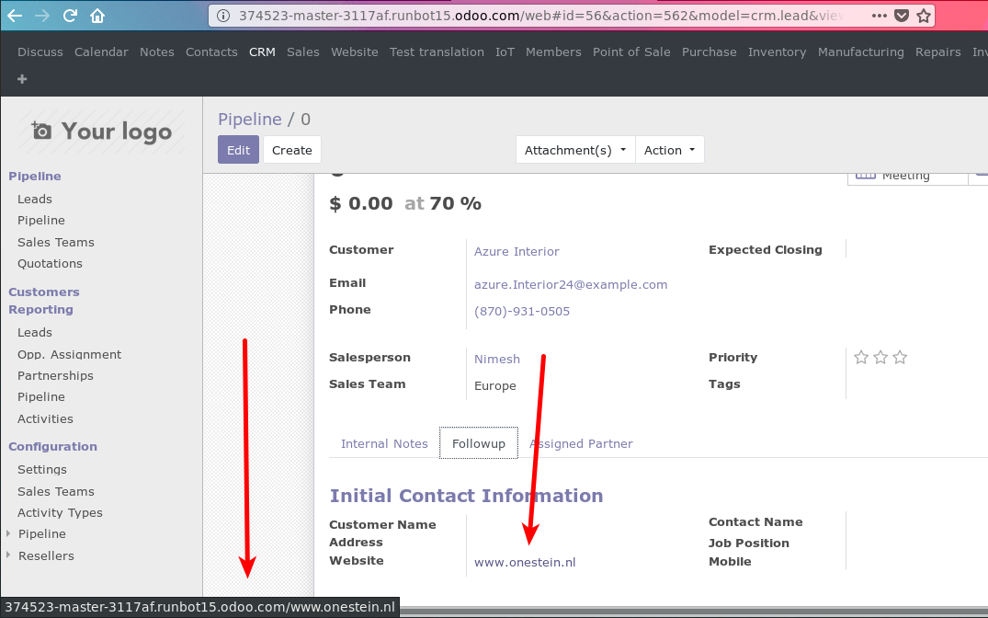Set priority to one star

pos(861,357)
